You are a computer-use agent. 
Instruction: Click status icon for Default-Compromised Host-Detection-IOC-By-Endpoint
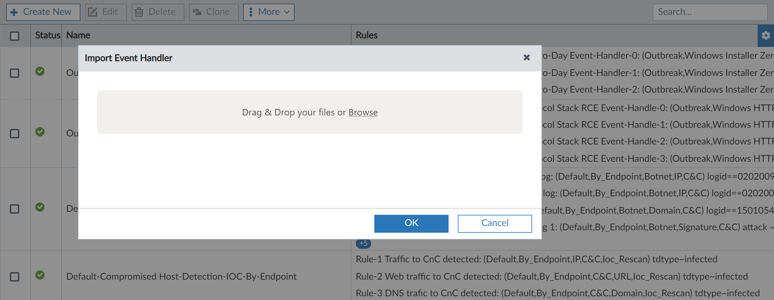coord(40,275)
